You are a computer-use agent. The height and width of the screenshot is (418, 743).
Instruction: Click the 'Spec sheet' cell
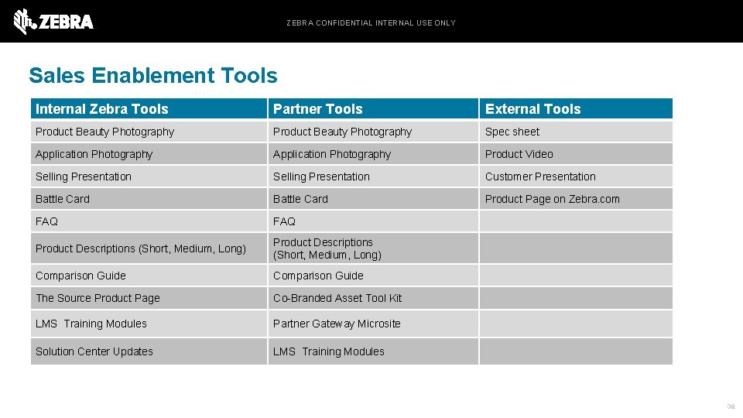[576, 132]
